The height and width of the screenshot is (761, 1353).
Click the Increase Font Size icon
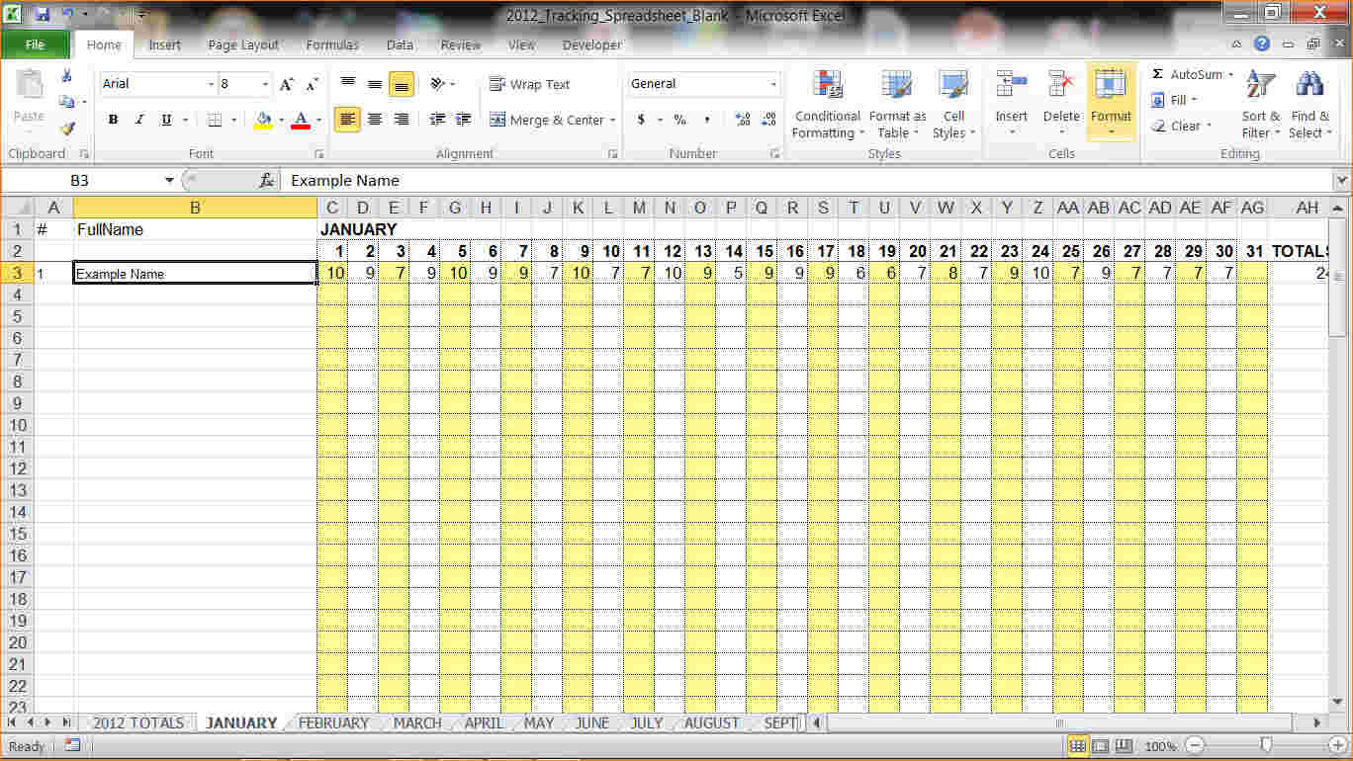tap(286, 85)
